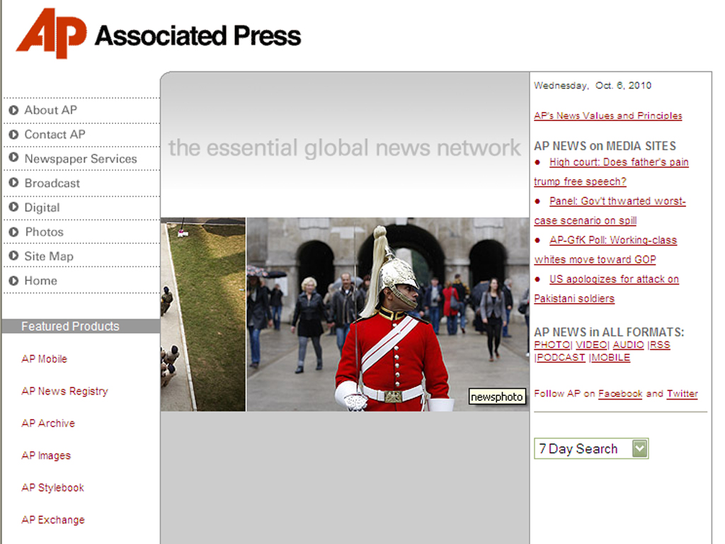Follow AP via the Facebook link

point(620,394)
